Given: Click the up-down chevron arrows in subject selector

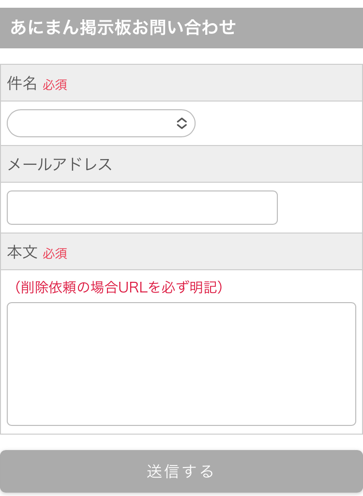Looking at the screenshot, I should [x=181, y=123].
